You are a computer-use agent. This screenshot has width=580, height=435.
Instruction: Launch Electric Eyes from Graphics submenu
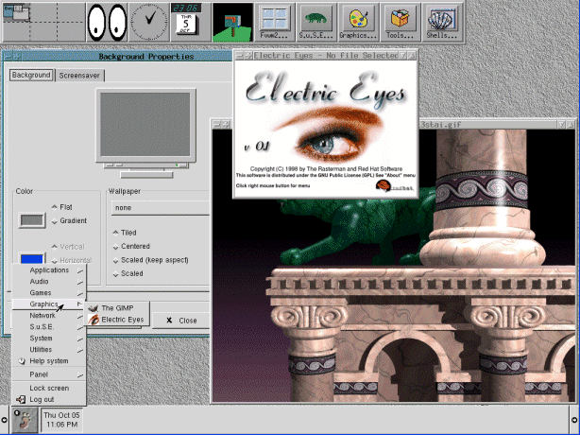[117, 320]
